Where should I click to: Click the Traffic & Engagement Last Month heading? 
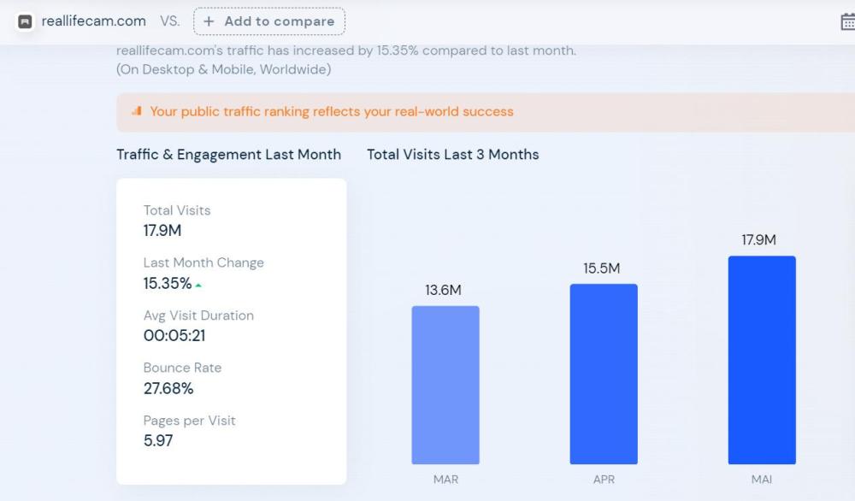[228, 155]
